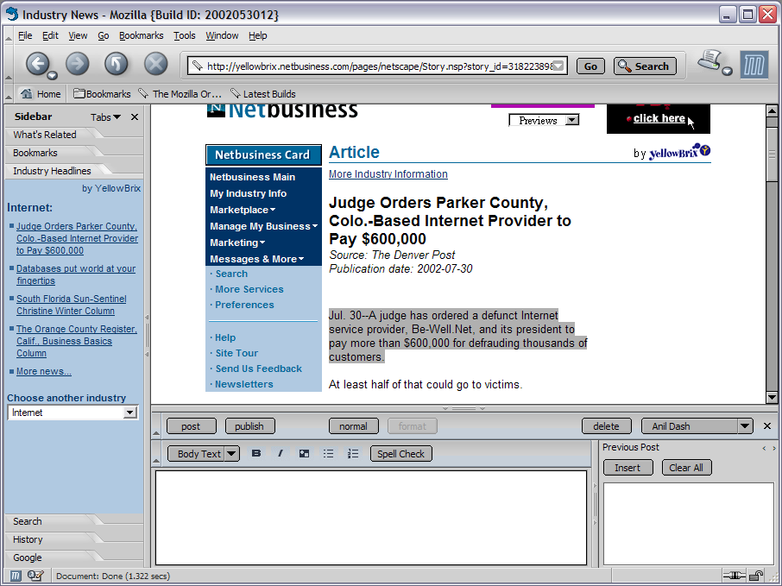Open Databases put world at your fingertips link
The height and width of the screenshot is (586, 782).
pyautogui.click(x=76, y=274)
